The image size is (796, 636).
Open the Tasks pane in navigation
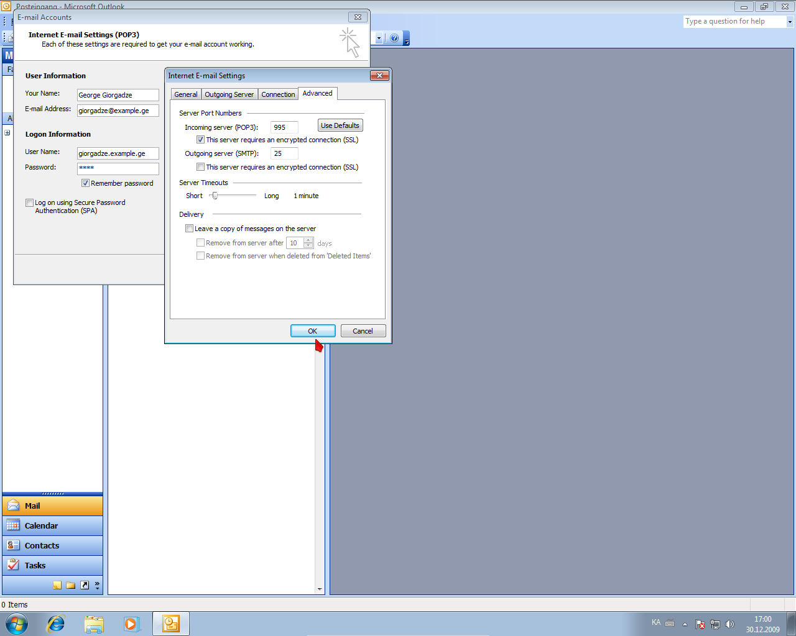tap(35, 565)
